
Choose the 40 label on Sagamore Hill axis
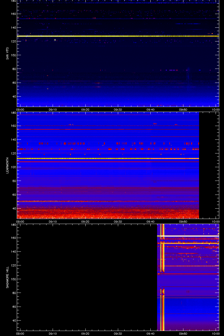(x=14, y=320)
